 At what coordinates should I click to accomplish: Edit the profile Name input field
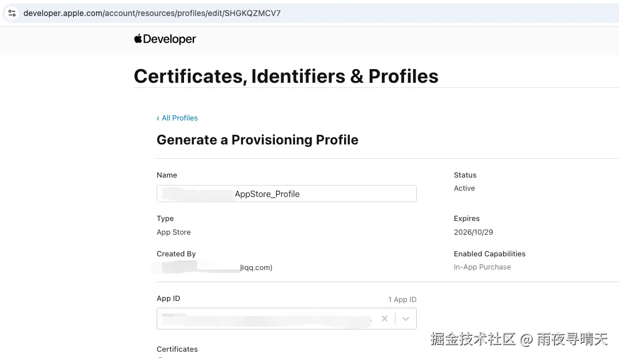(x=286, y=194)
